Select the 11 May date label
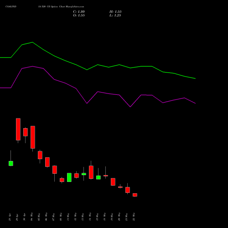The height and width of the screenshot is (228, 228). coord(68,217)
